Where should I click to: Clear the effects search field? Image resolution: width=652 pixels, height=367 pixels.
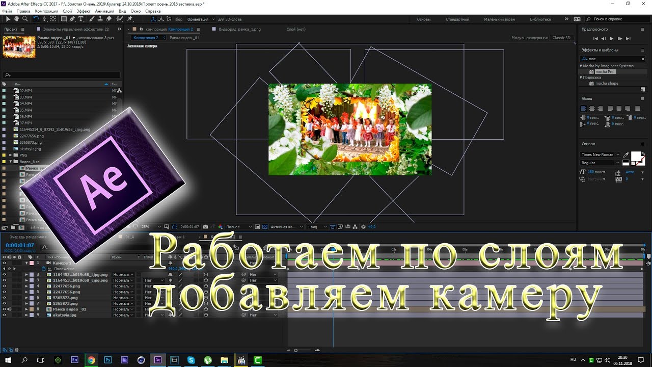[x=643, y=59]
